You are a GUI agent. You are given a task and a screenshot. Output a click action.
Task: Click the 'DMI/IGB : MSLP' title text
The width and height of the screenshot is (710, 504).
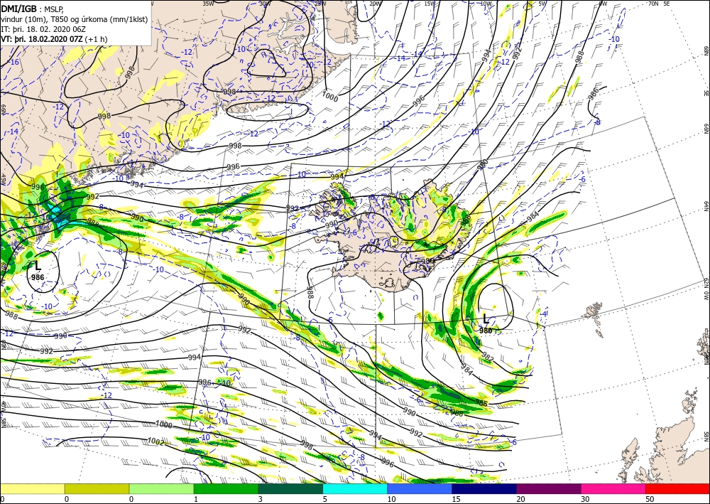pyautogui.click(x=32, y=9)
